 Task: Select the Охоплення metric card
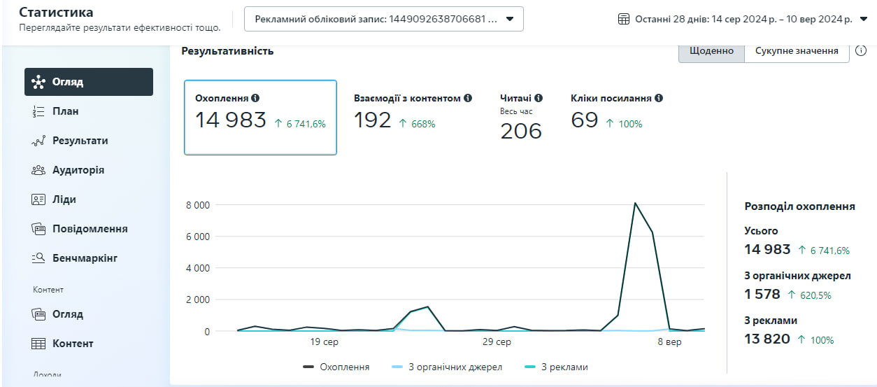260,117
